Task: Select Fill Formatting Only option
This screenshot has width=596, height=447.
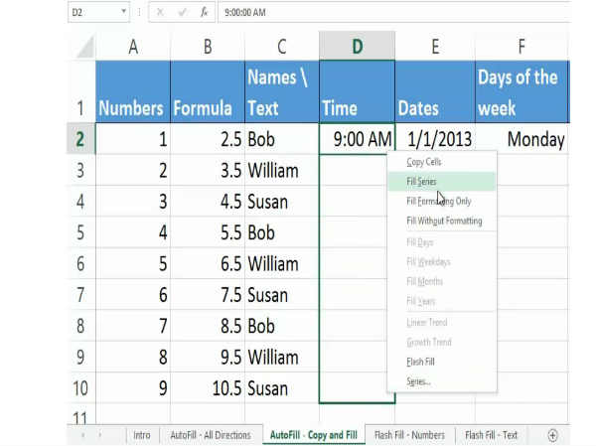Action: click(x=437, y=201)
